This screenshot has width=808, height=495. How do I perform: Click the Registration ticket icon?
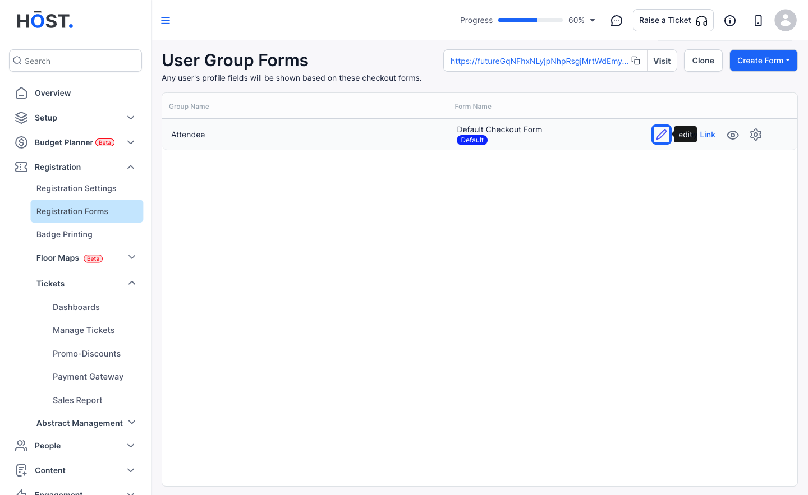click(x=21, y=167)
